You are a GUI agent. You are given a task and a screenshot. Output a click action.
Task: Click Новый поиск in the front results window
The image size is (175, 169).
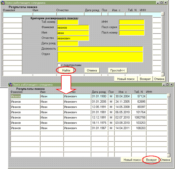coord(132,160)
